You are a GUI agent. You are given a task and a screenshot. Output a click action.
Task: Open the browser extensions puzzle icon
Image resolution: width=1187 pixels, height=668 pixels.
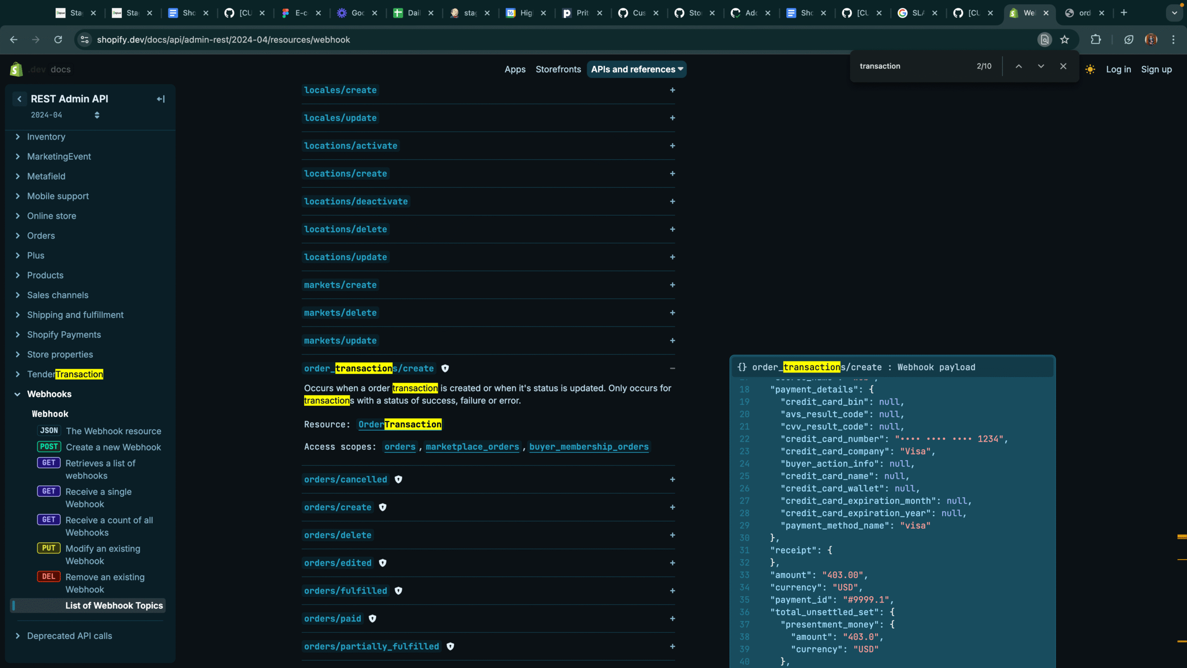pyautogui.click(x=1096, y=40)
